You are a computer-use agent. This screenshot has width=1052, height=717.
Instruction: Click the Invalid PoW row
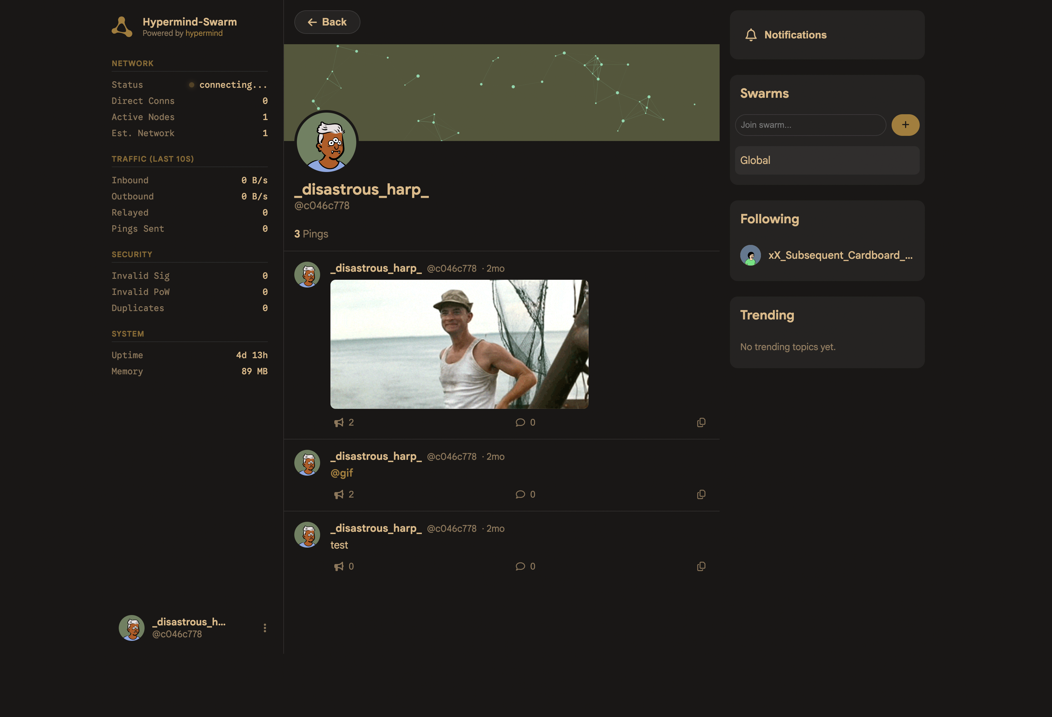click(x=190, y=292)
